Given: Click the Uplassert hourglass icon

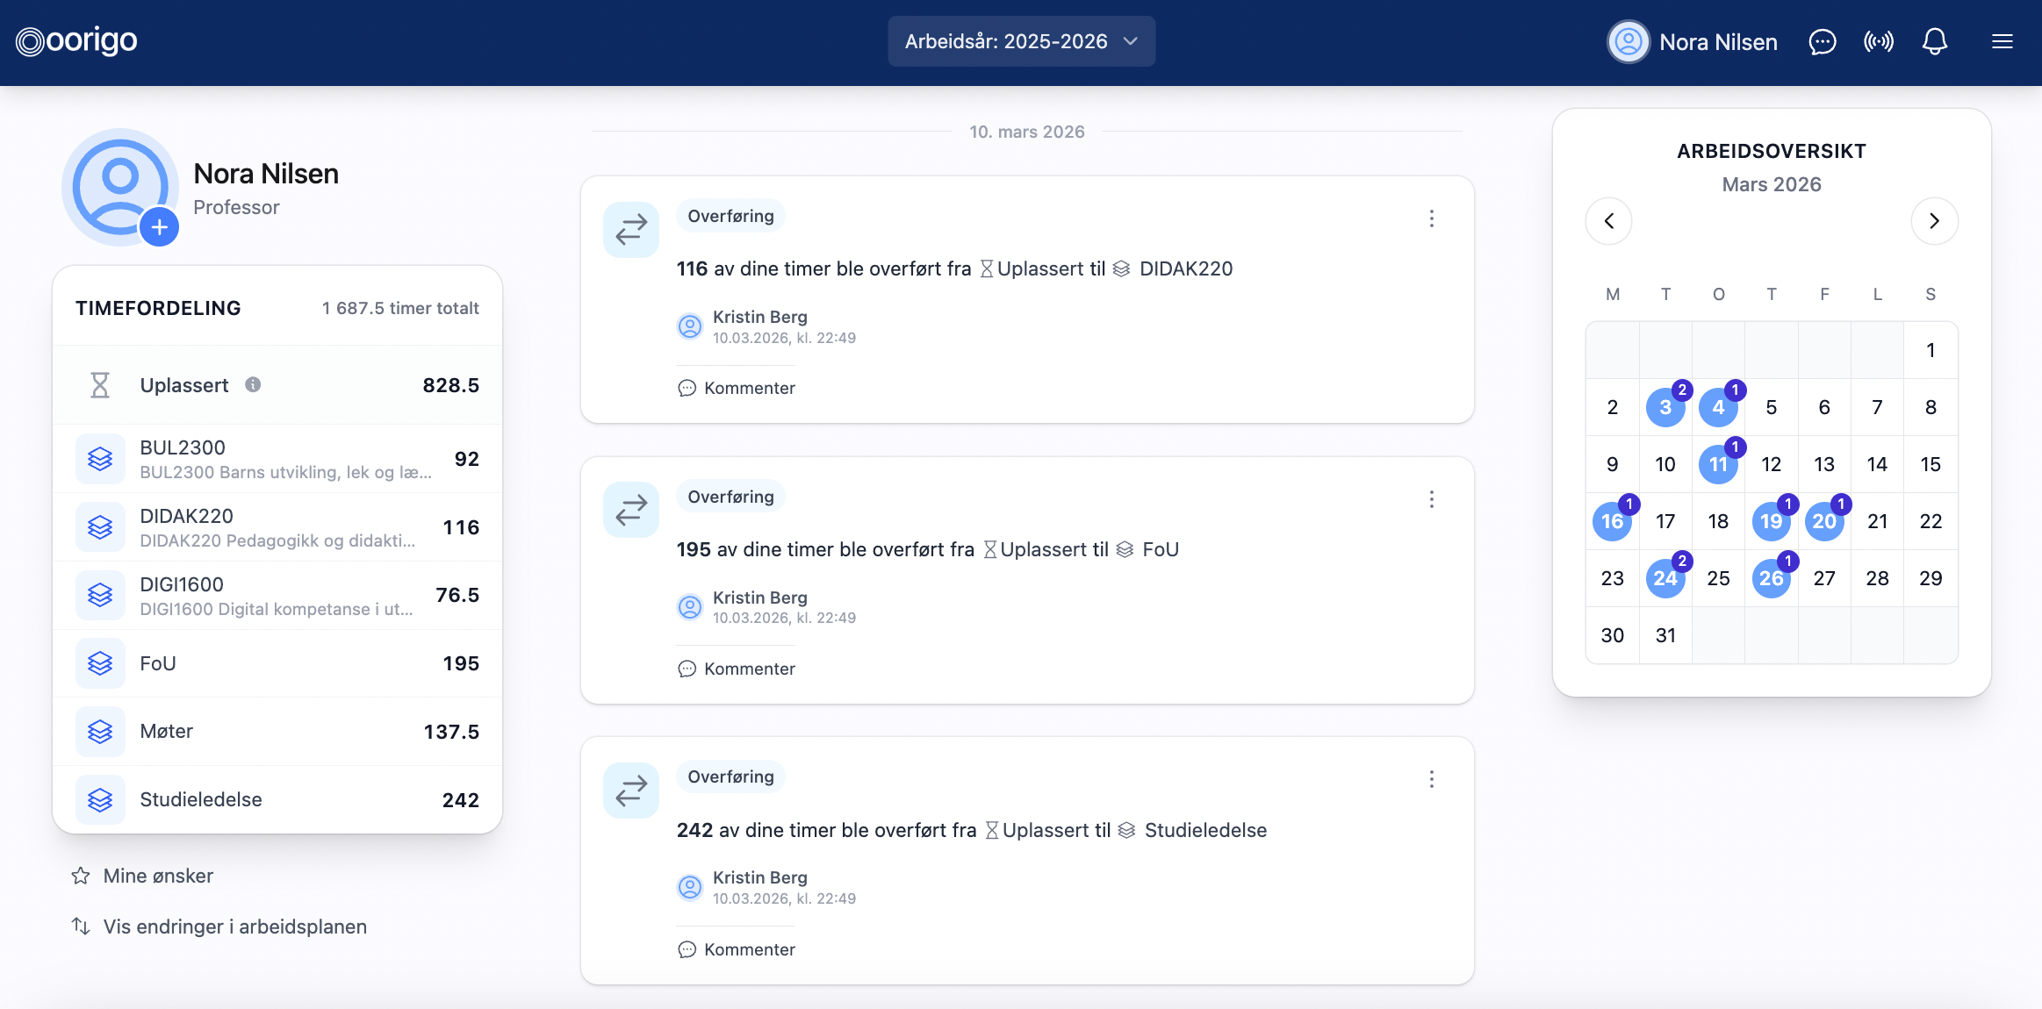Looking at the screenshot, I should [x=100, y=384].
